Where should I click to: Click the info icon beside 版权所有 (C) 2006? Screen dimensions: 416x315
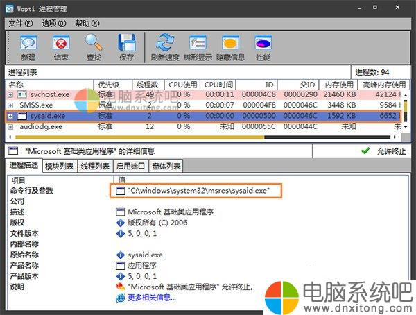tap(121, 223)
